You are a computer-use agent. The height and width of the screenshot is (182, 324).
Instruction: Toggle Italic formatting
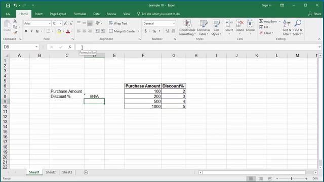[31, 31]
